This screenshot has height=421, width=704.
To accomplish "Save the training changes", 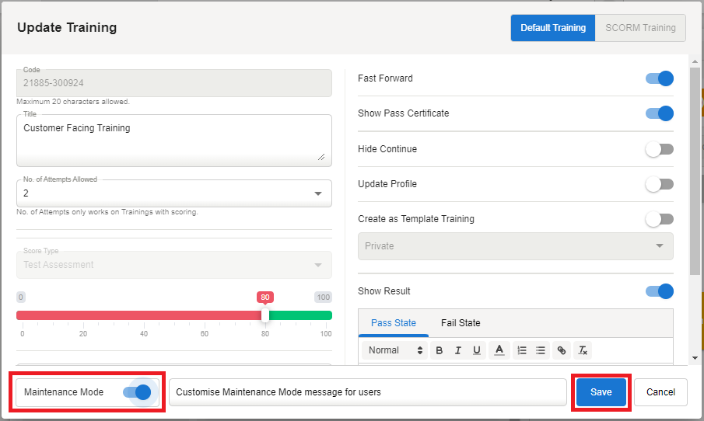I will (x=601, y=392).
